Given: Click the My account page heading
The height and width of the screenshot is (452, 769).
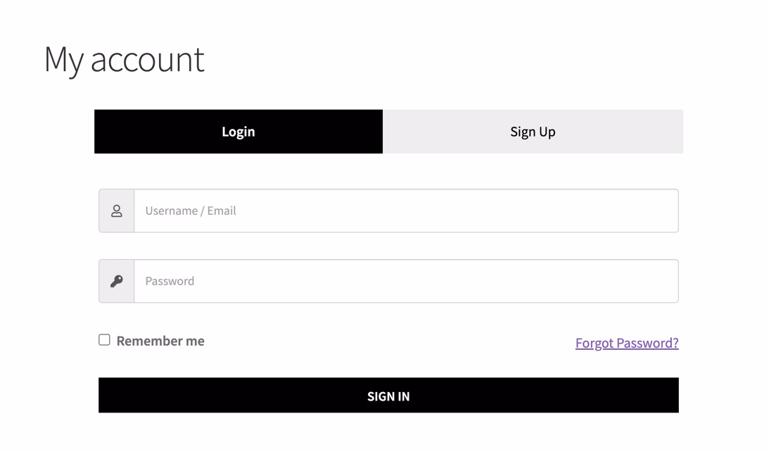Looking at the screenshot, I should [125, 59].
